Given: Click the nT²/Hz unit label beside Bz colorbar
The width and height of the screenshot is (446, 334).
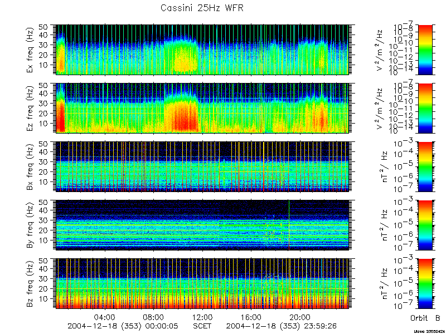Looking at the screenshot, I should point(384,283).
